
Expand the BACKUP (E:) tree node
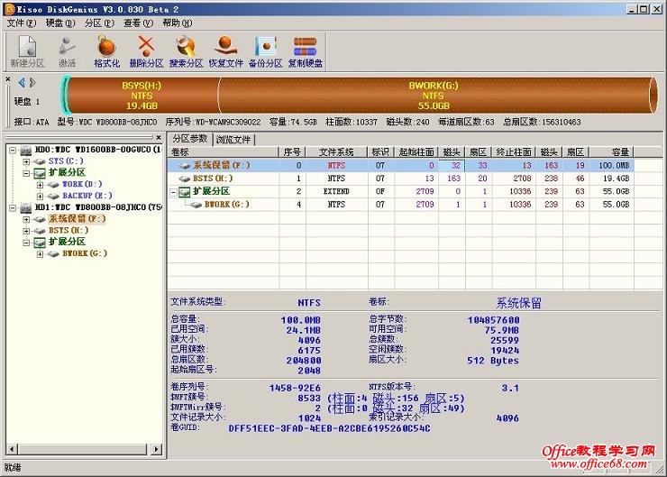tap(41, 196)
